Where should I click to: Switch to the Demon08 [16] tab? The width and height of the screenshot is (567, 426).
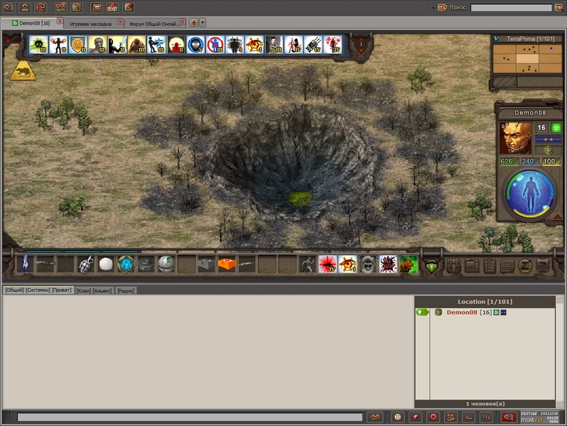coord(31,23)
